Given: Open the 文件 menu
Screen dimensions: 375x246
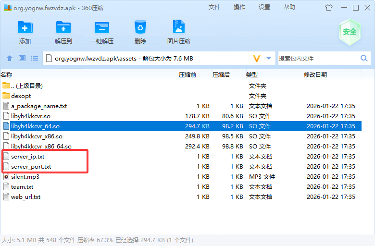Looking at the screenshot, I should tap(214, 7).
